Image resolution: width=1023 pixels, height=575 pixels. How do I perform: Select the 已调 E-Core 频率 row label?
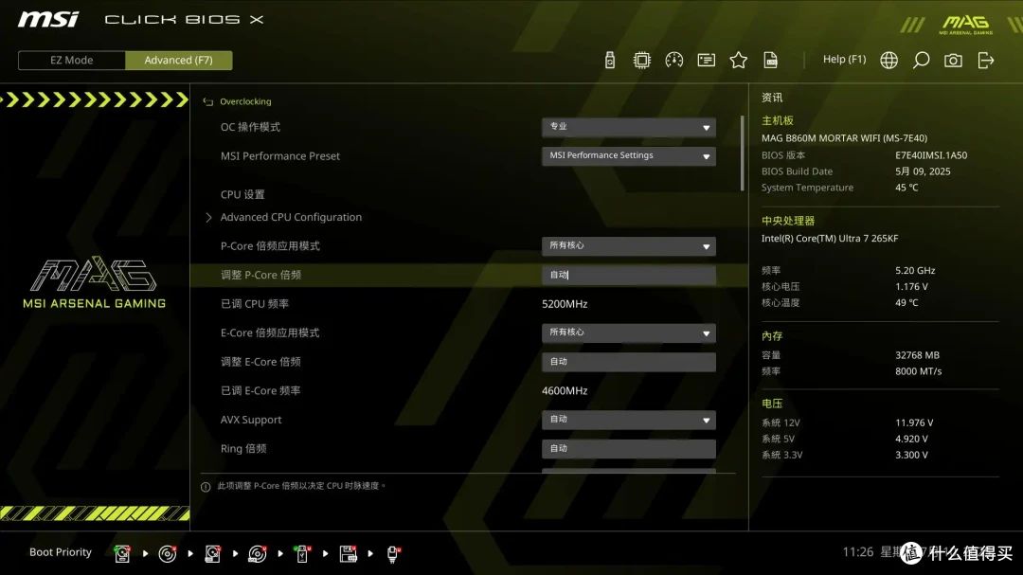(x=260, y=391)
